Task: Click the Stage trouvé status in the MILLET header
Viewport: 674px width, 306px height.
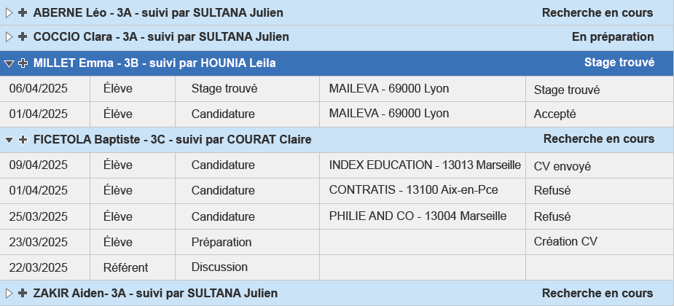Action: [x=619, y=63]
